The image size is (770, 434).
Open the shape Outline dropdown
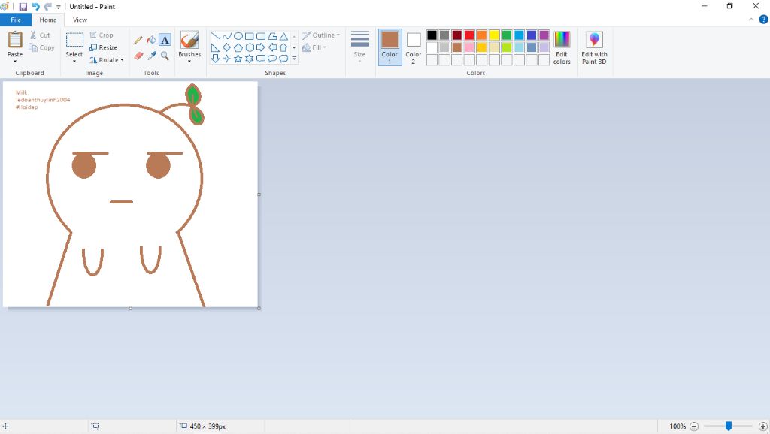(320, 35)
